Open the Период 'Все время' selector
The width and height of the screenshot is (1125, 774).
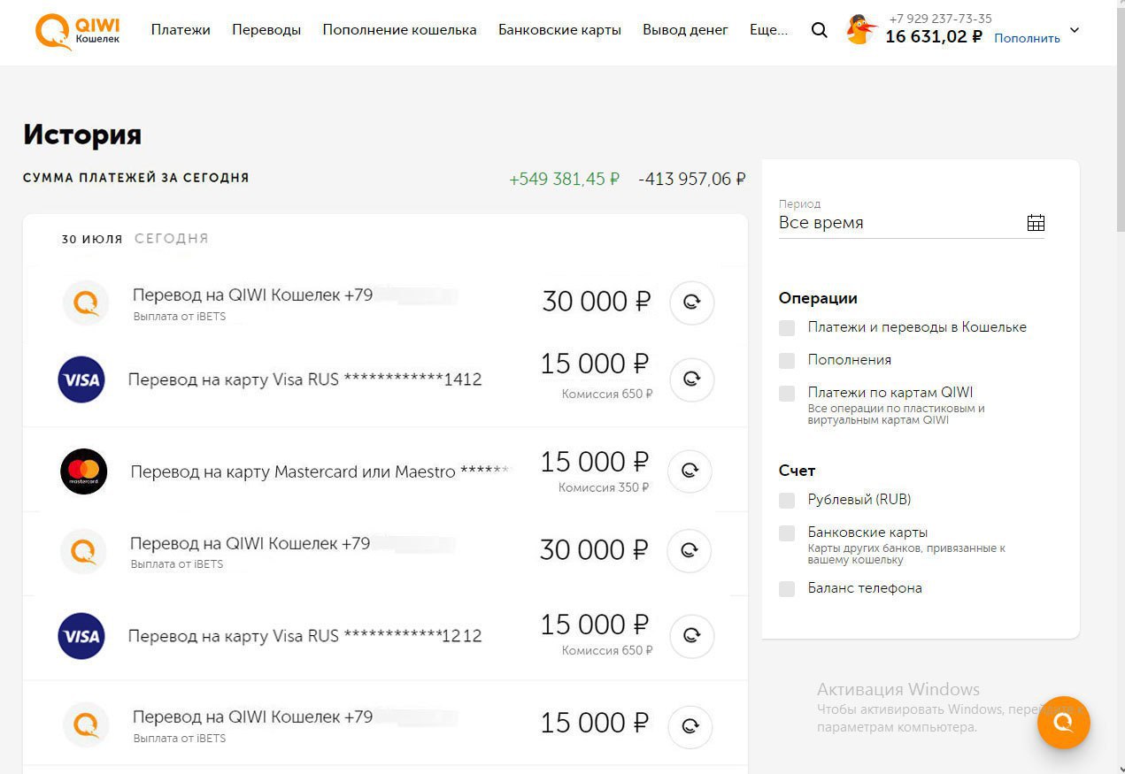[x=898, y=223]
